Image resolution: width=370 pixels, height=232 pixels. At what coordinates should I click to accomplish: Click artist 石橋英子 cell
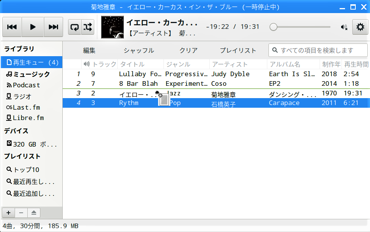[x=223, y=104]
